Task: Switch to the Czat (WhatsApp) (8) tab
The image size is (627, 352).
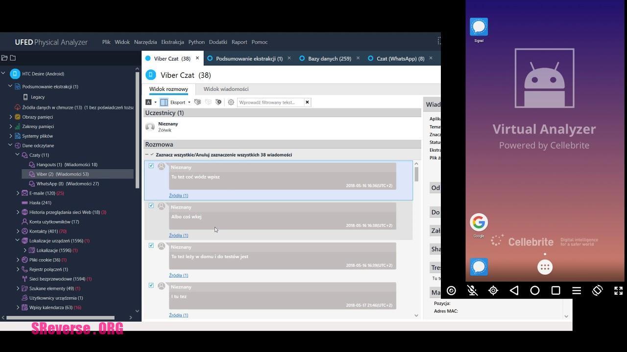Action: click(x=400, y=58)
